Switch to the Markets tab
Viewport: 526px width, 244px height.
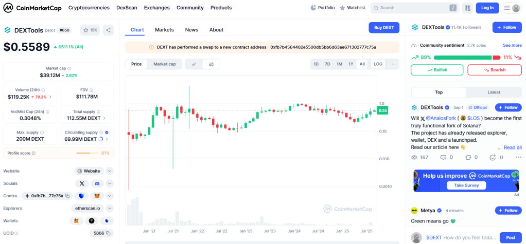[x=164, y=30]
